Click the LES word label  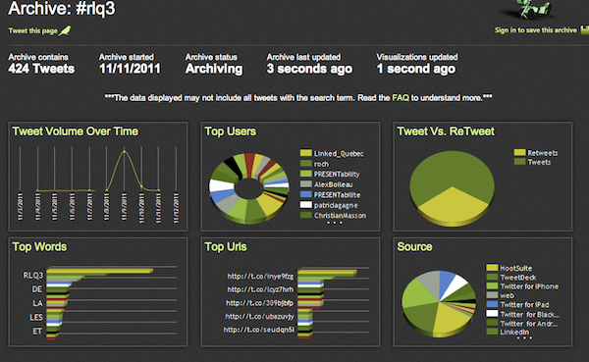coord(36,317)
